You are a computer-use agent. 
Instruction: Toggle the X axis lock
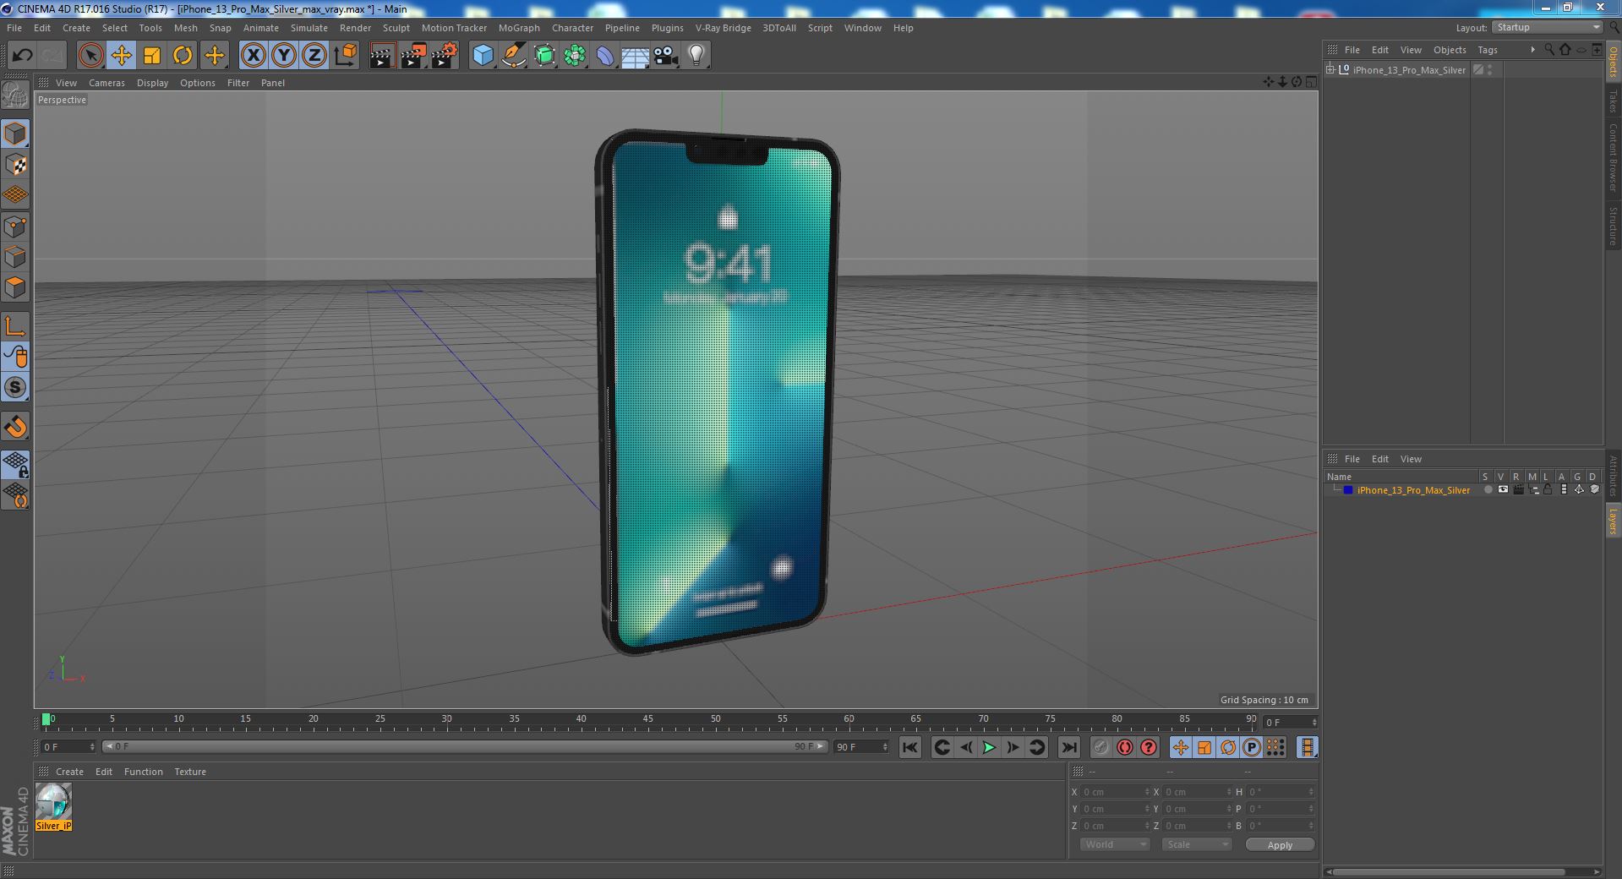[x=253, y=56]
